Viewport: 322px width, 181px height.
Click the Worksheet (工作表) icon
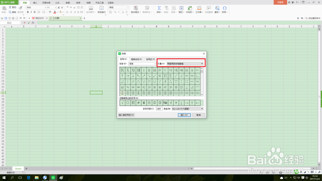coord(199,8)
